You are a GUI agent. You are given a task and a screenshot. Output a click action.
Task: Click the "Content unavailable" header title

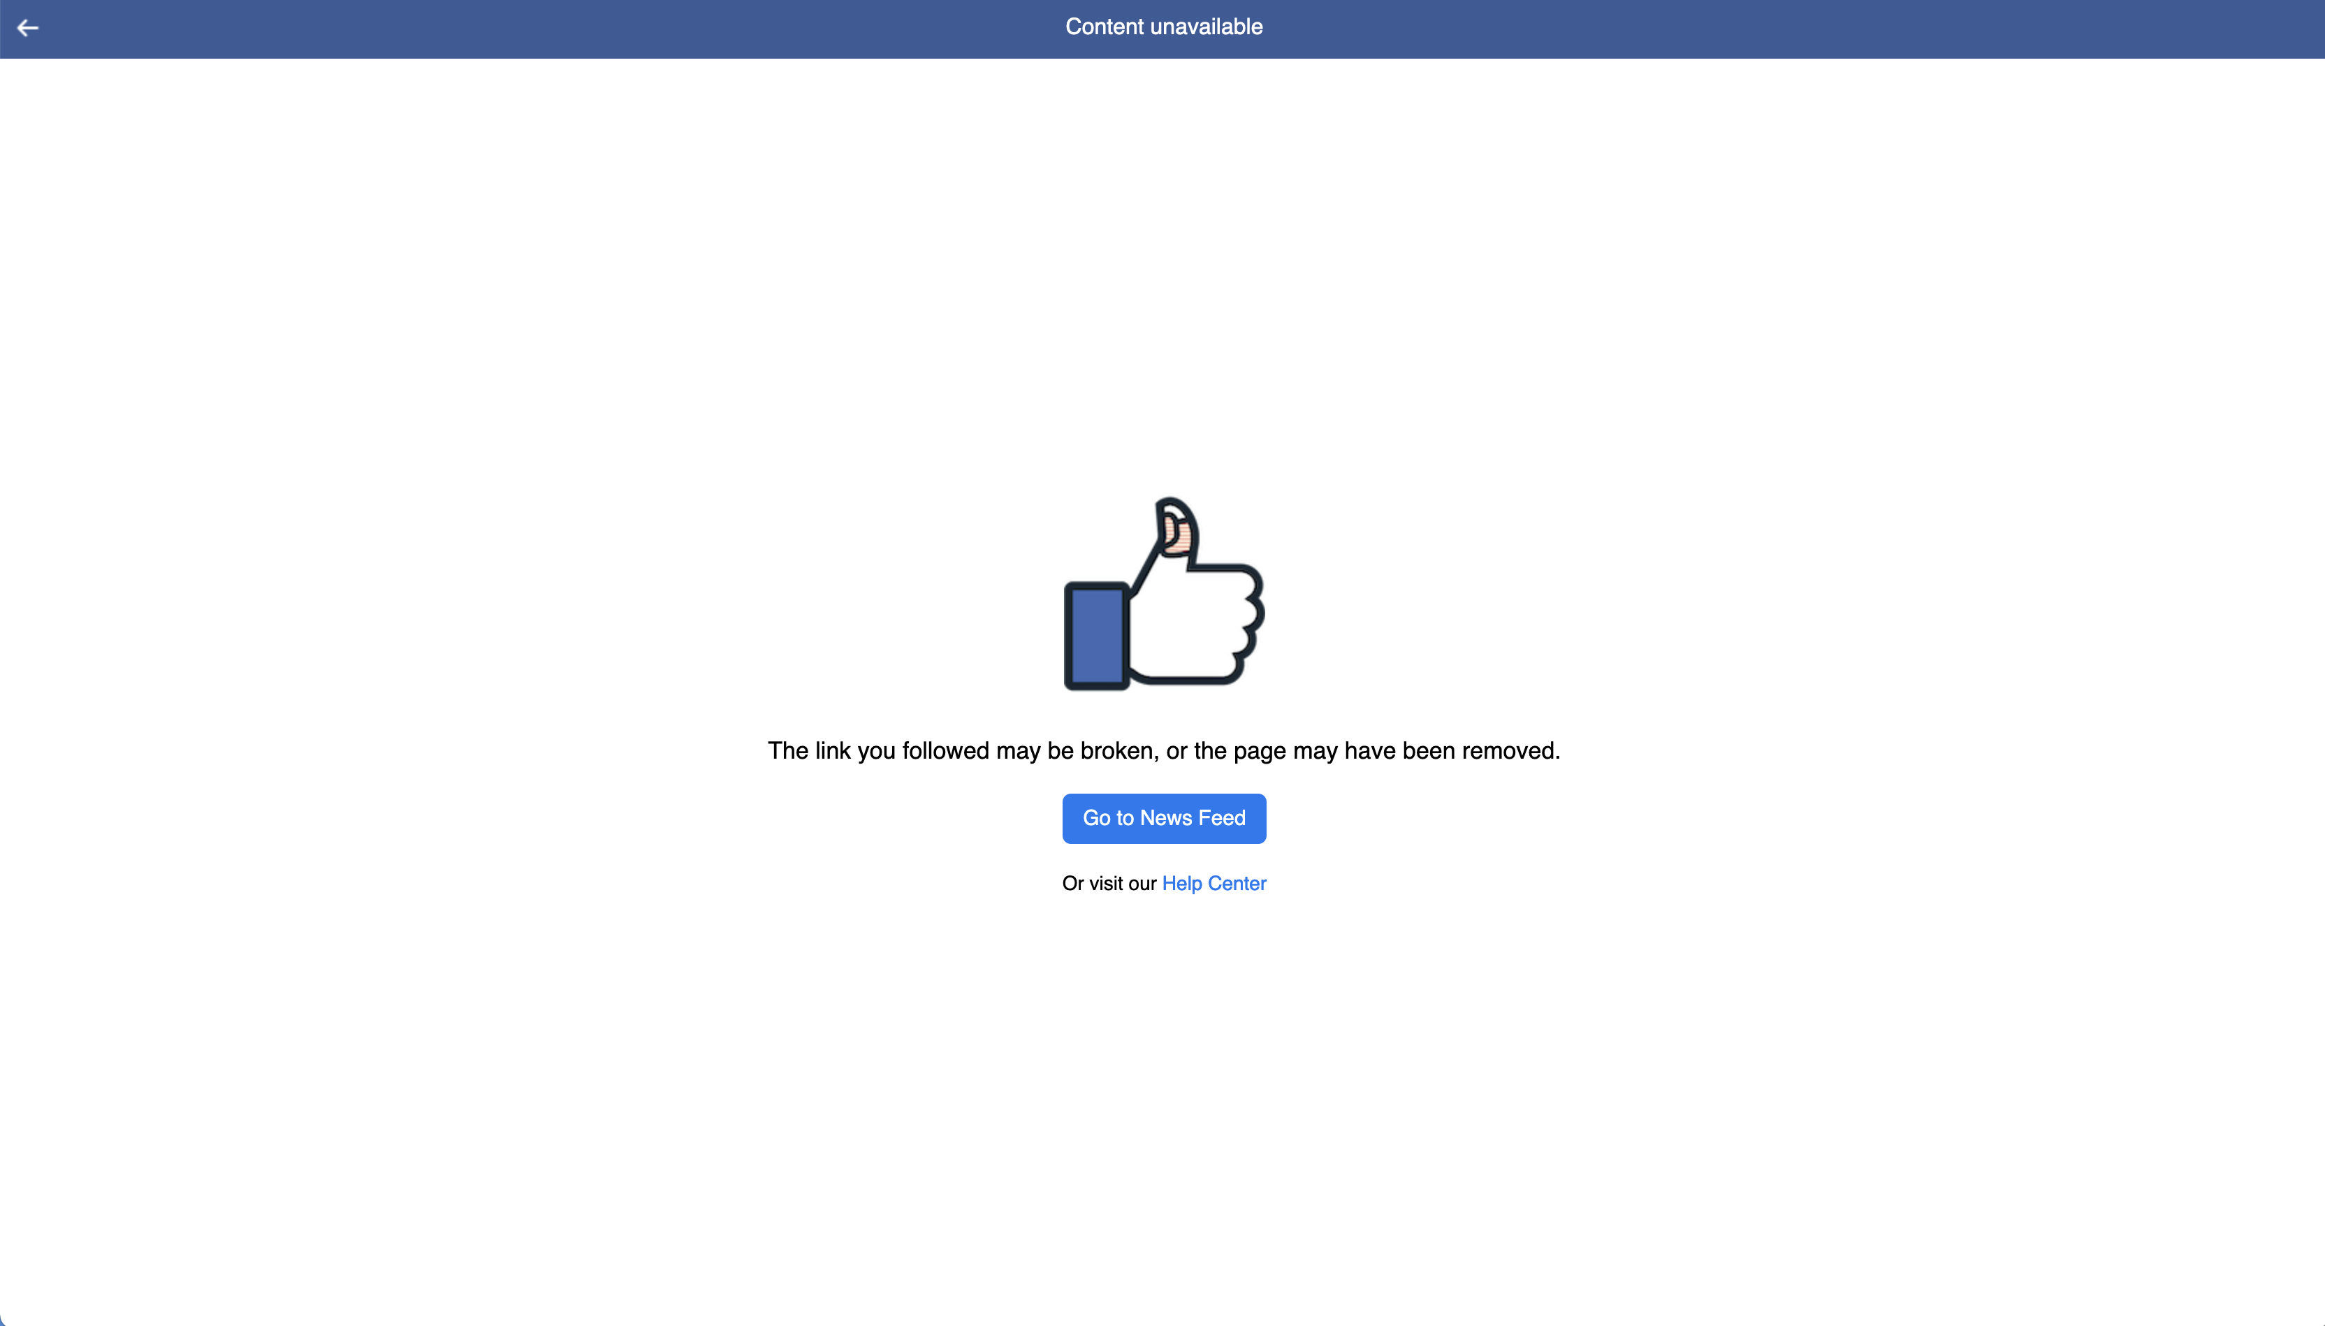point(1164,27)
